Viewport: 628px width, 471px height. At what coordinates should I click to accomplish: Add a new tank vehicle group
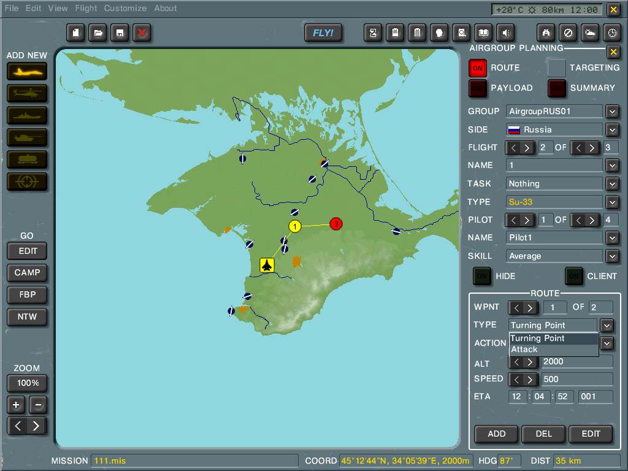(27, 137)
